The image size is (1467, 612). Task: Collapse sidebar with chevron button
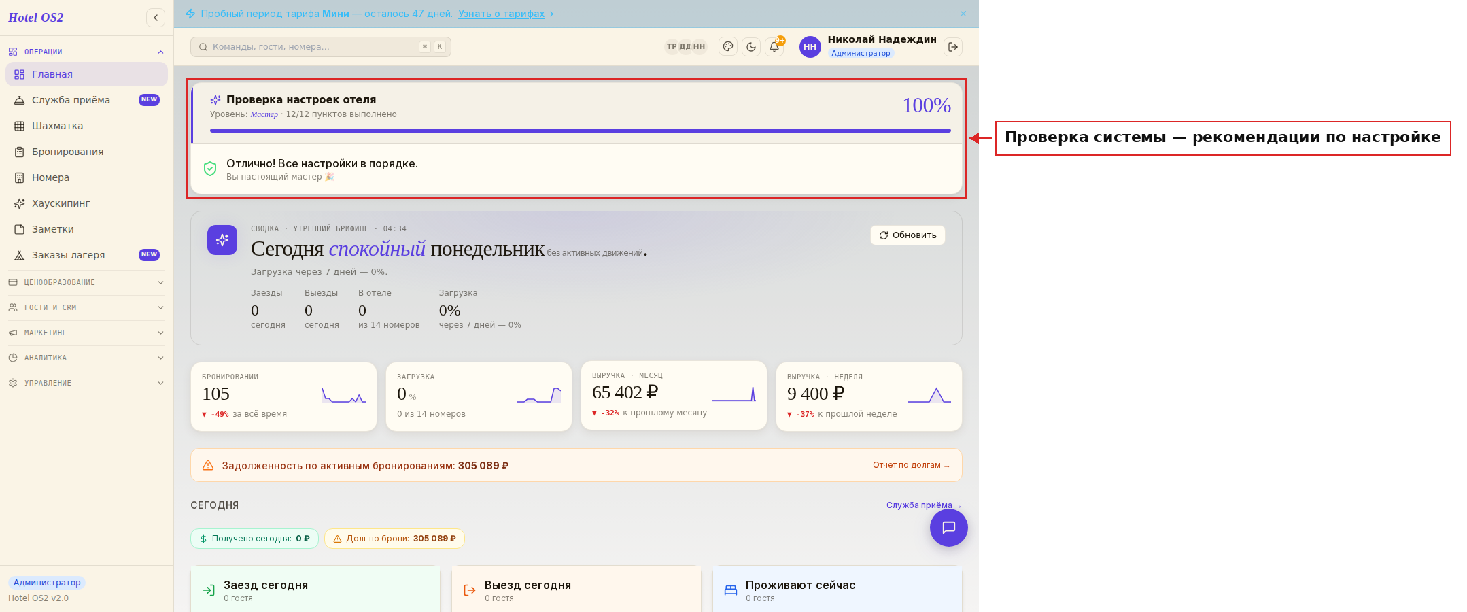[x=156, y=18]
